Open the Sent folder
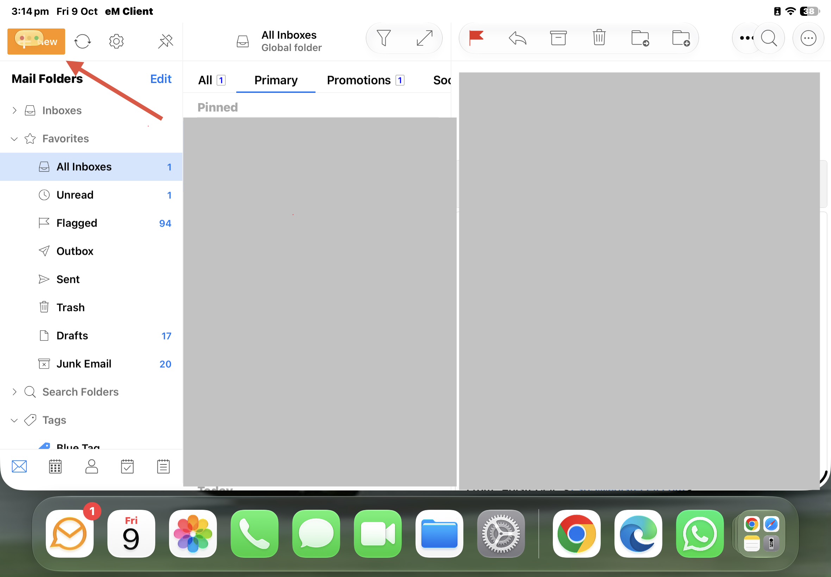The height and width of the screenshot is (577, 831). (91, 279)
